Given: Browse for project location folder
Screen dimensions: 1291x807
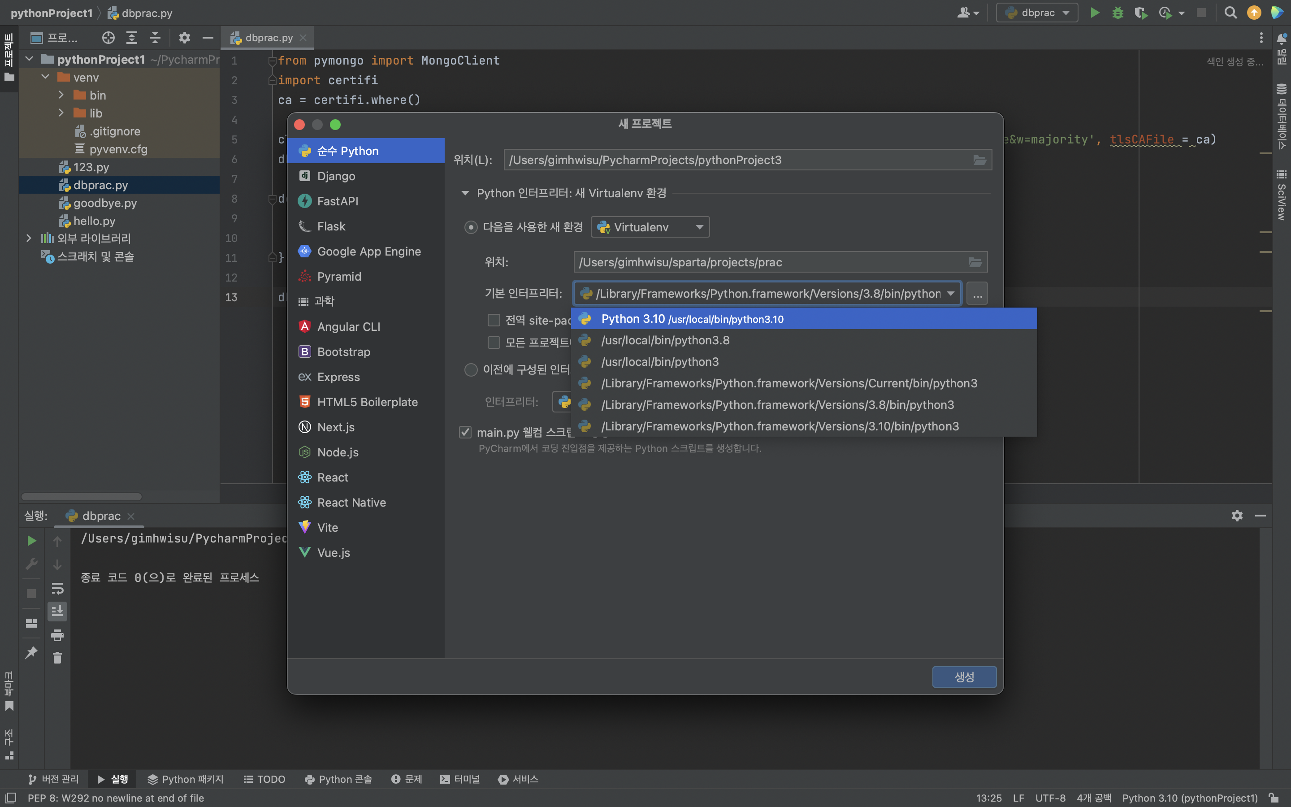Looking at the screenshot, I should tap(979, 160).
